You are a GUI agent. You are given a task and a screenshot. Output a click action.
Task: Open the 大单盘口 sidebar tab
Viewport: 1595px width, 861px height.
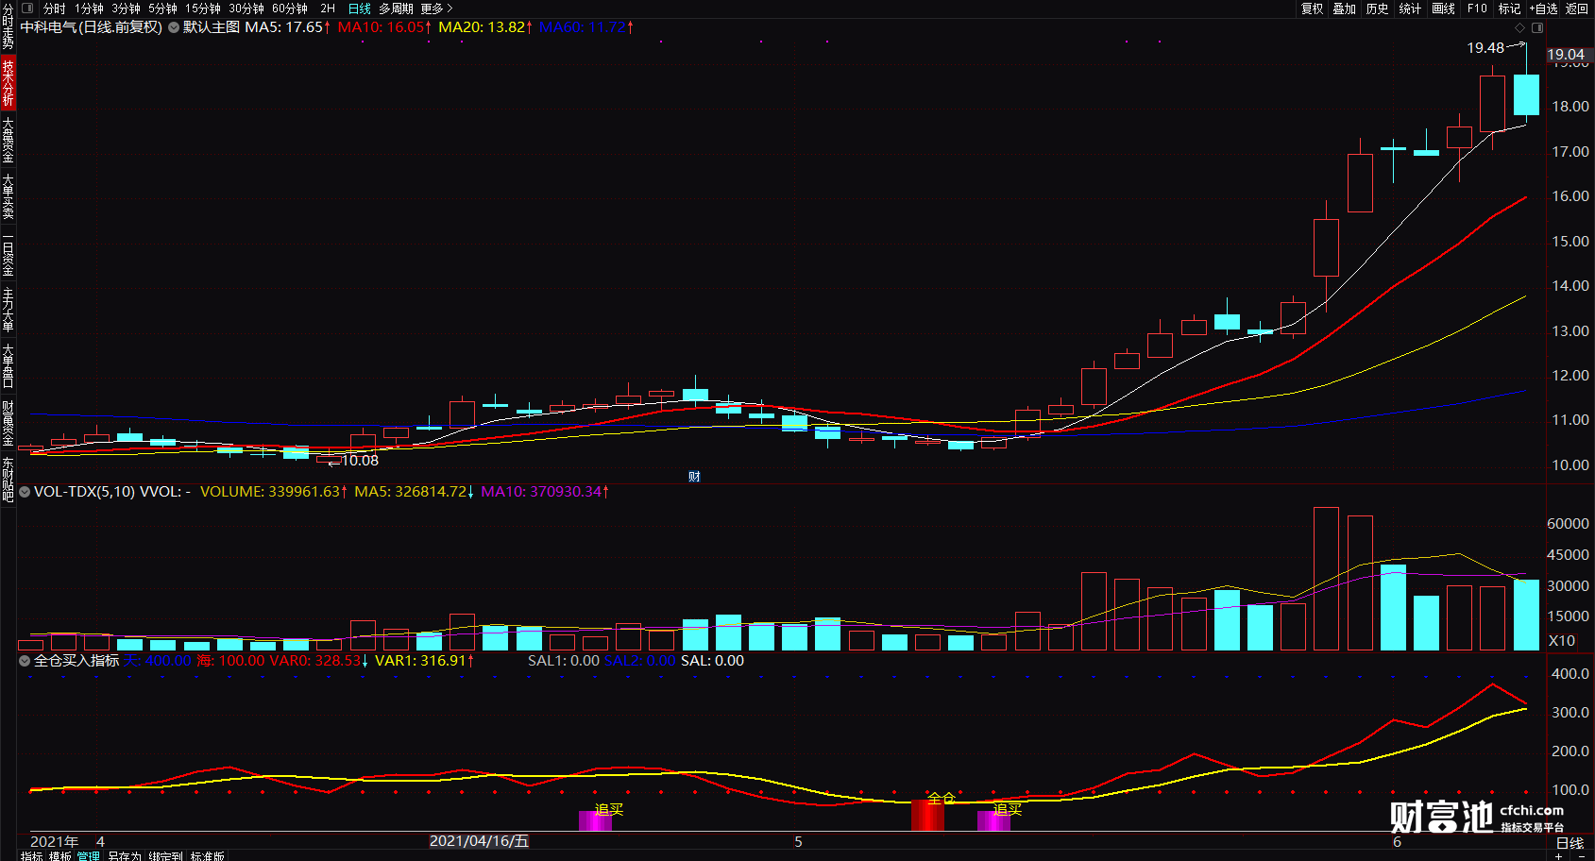click(8, 365)
